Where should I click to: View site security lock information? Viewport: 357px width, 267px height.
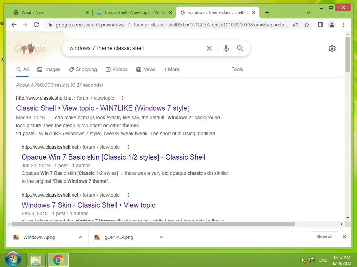click(x=50, y=25)
